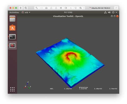Open the vtk application menu
The width and height of the screenshot is (127, 104).
(26, 13)
